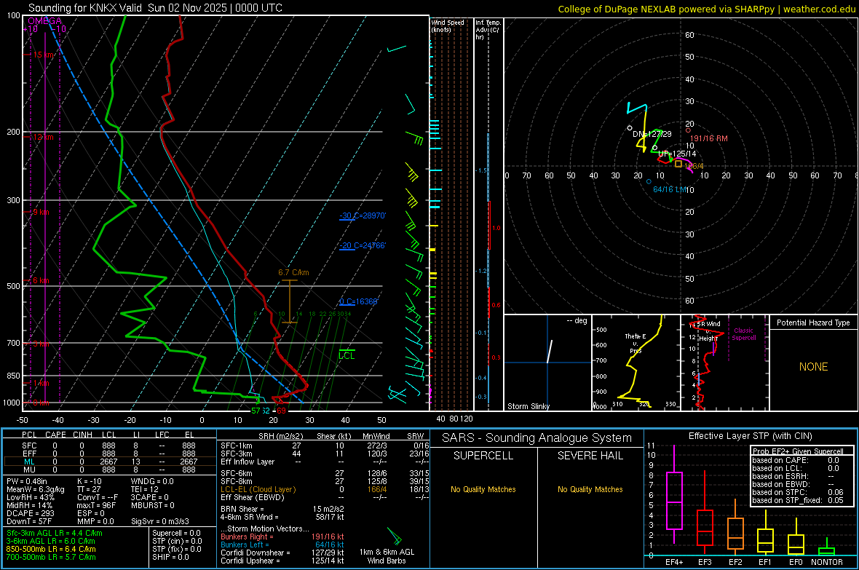The width and height of the screenshot is (859, 570).
Task: Click 'Effective Layer STP (with CIN)' title
Action: tap(751, 436)
